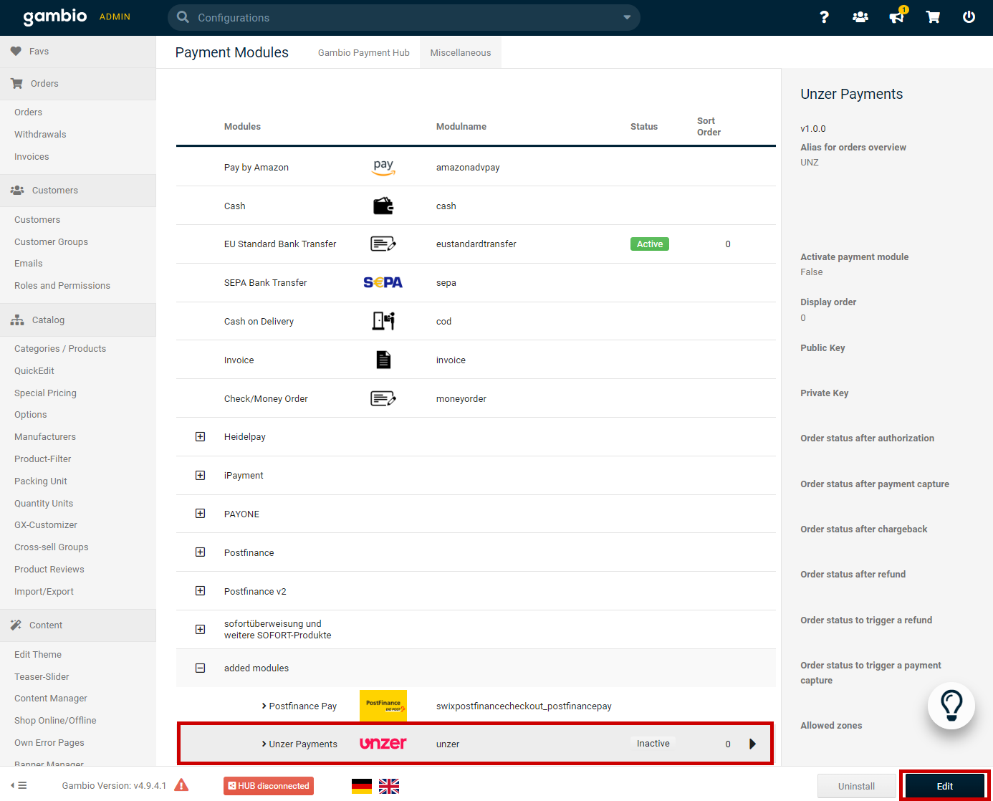Click the Inactive status on Unzer row

(653, 744)
